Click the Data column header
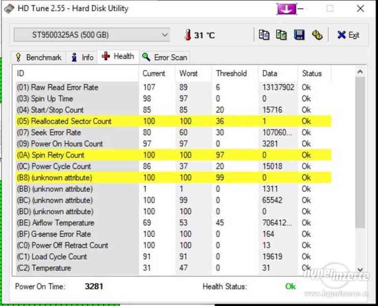Image resolution: width=378 pixels, height=306 pixels. coord(278,73)
